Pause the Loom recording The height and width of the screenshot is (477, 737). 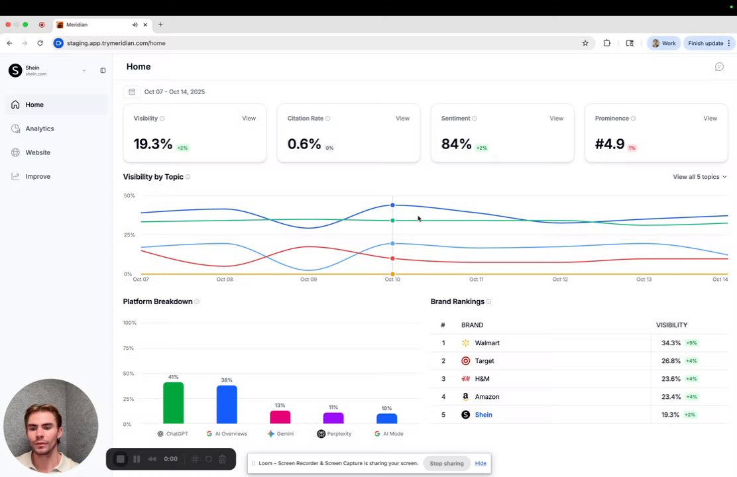tap(137, 459)
